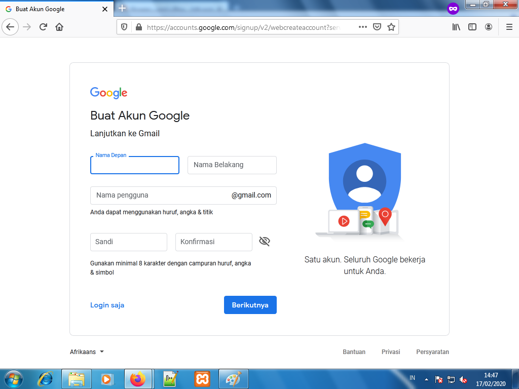Viewport: 519px width, 389px height.
Task: Open Paint from the taskbar
Action: pyautogui.click(x=234, y=379)
